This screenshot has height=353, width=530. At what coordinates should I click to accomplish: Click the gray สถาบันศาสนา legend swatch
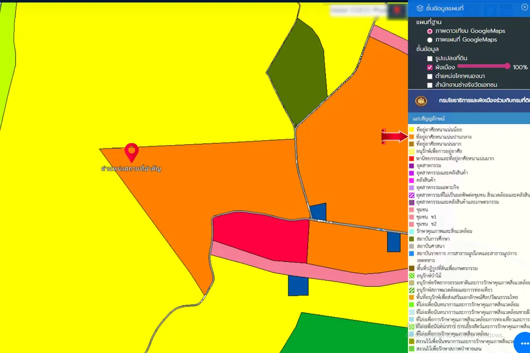[x=411, y=246]
